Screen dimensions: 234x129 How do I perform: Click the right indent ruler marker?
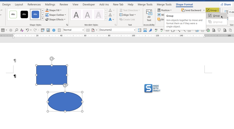(x=204, y=36)
